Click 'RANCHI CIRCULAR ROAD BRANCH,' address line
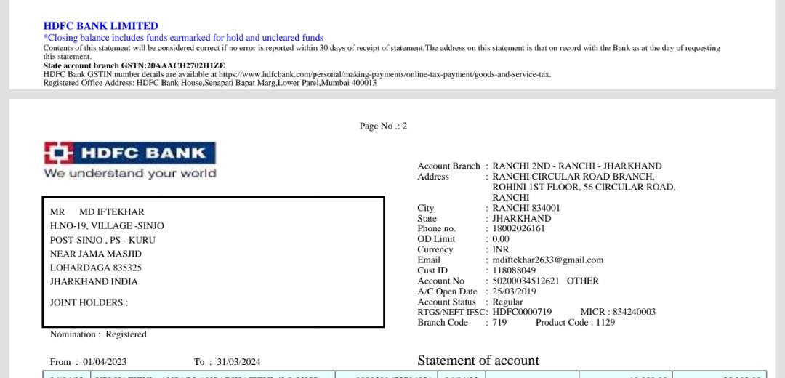The image size is (785, 378). 573,177
